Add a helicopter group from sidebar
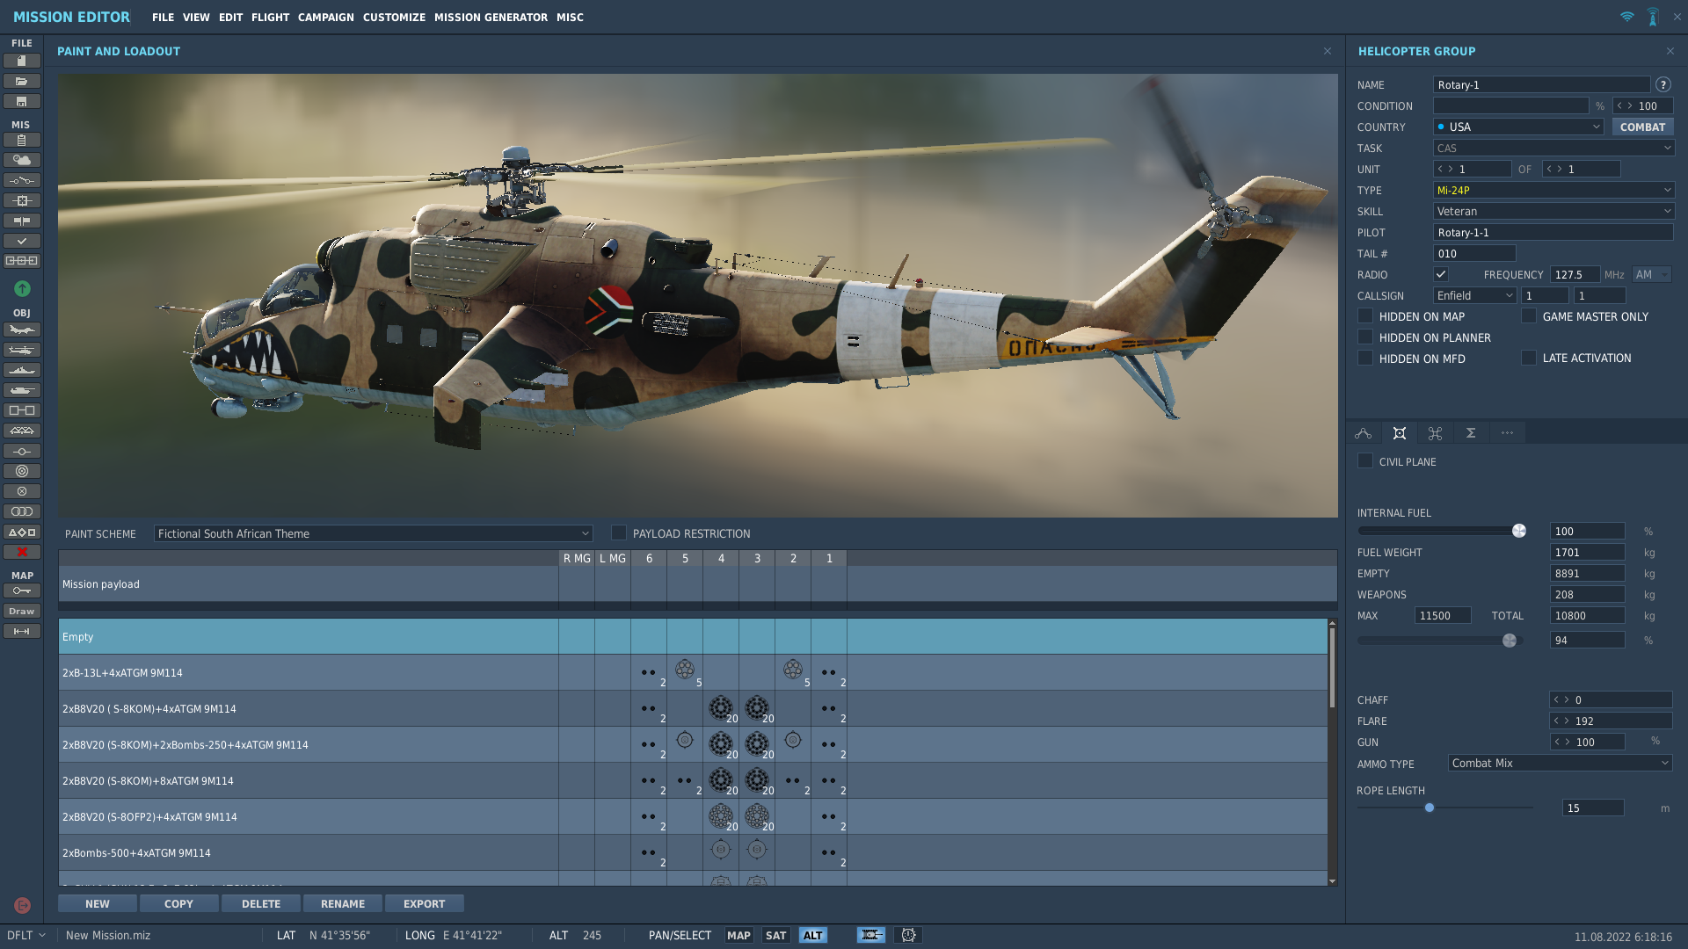Screen dimensions: 1688x949 click(22, 350)
